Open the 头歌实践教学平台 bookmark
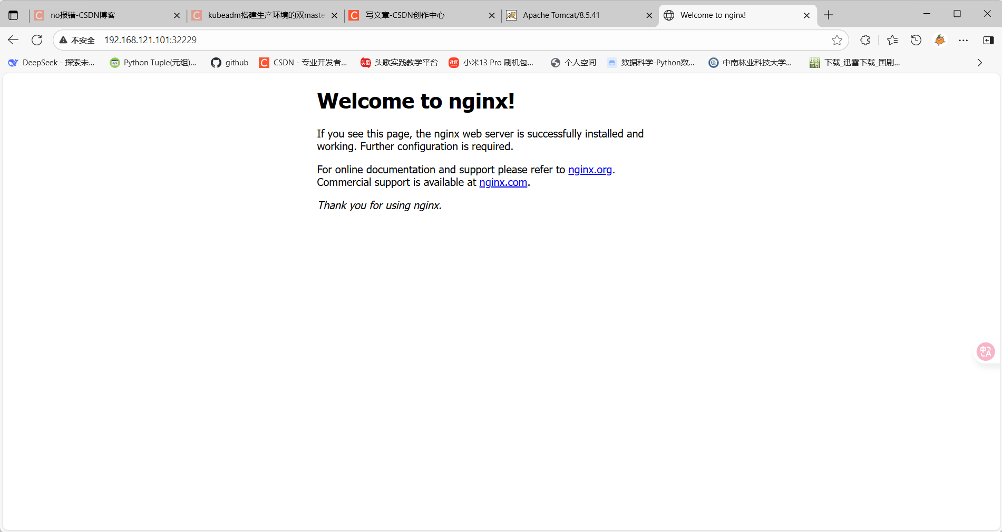The height and width of the screenshot is (532, 1002). click(399, 63)
